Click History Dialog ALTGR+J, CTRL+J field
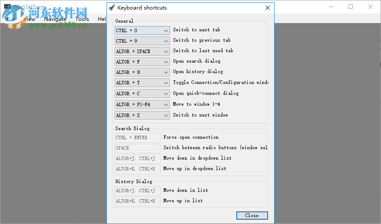Viewport: 381px width, 224px height. 137,191
